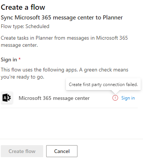
Task: Click the greyed-out Create flow button
Action: point(22,151)
